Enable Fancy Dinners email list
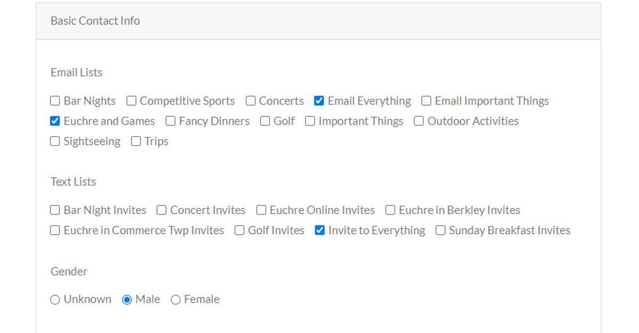Viewport: 639px width, 333px height. (170, 121)
